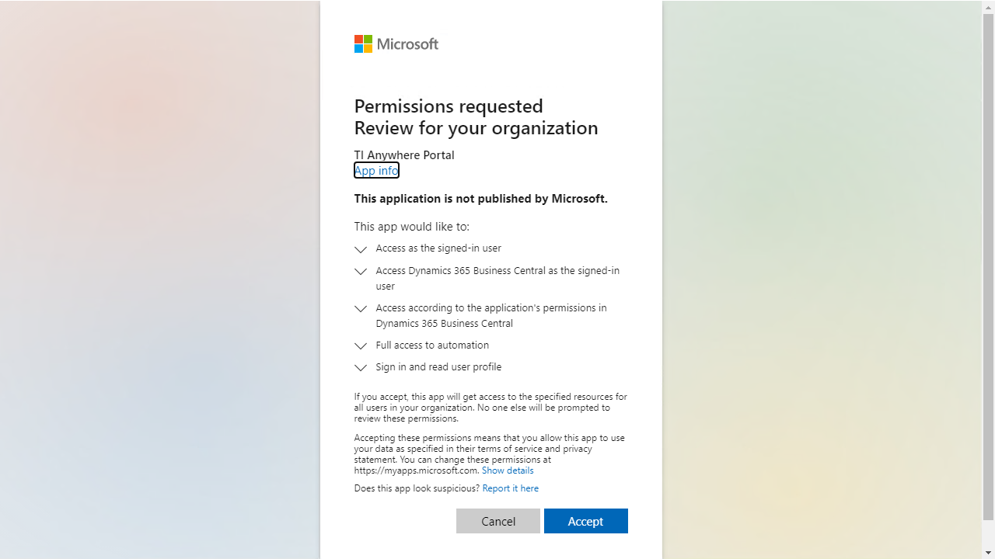Click 'Sign in and read user profile' text

click(438, 367)
